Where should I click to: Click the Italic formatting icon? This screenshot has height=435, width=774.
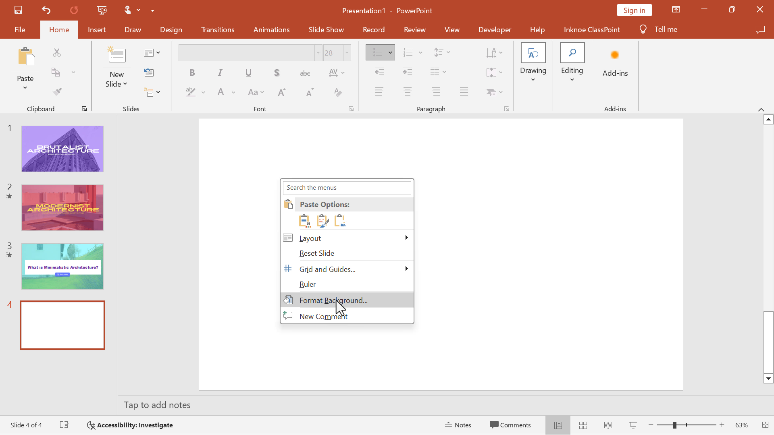point(220,73)
